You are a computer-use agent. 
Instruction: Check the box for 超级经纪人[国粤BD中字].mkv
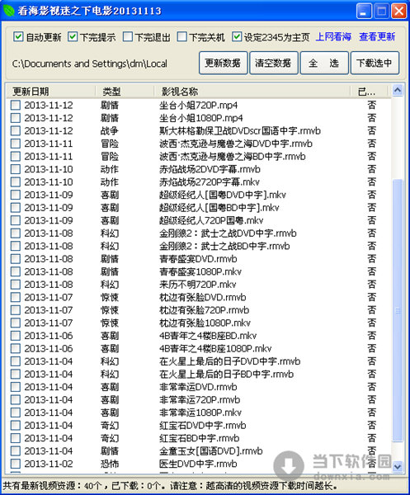click(16, 207)
